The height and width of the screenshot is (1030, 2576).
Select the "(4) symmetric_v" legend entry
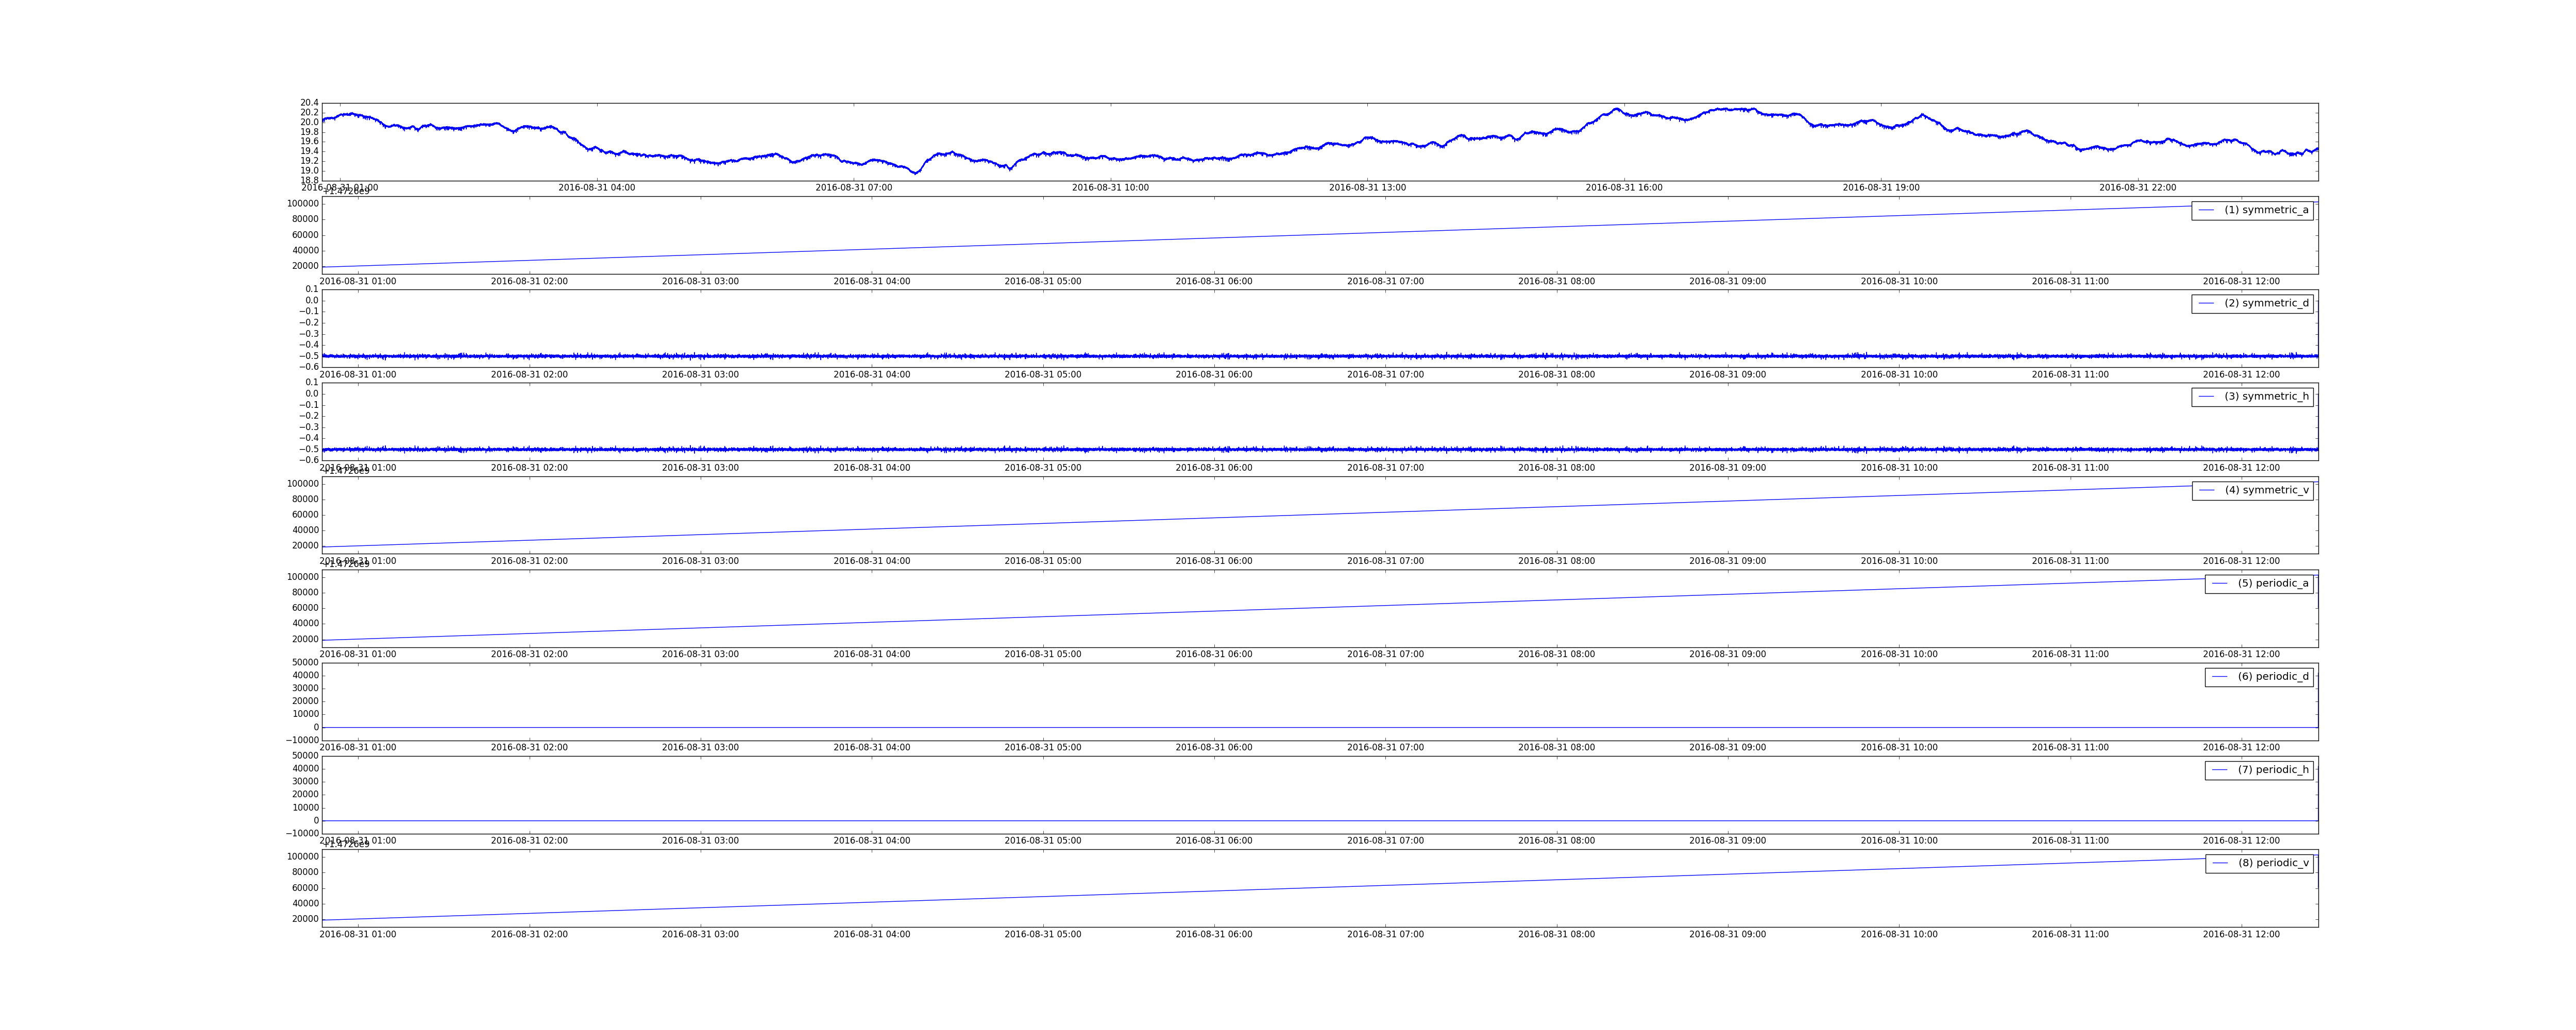pyautogui.click(x=2266, y=490)
